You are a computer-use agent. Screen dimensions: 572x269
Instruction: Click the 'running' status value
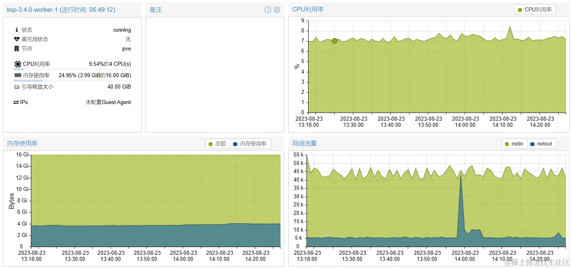[x=122, y=30]
